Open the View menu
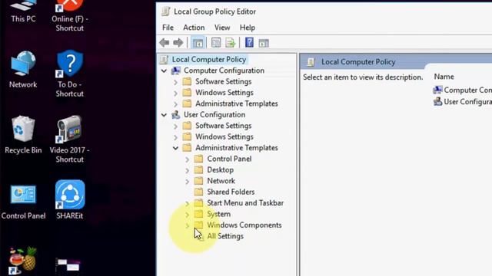 222,28
